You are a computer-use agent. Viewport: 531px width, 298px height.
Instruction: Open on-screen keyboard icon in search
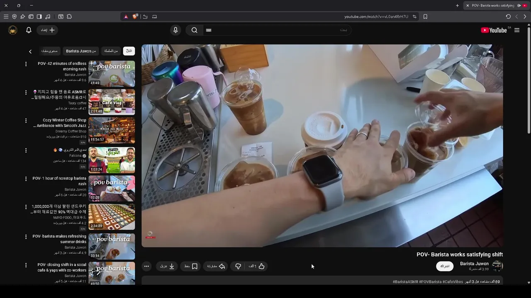point(209,30)
